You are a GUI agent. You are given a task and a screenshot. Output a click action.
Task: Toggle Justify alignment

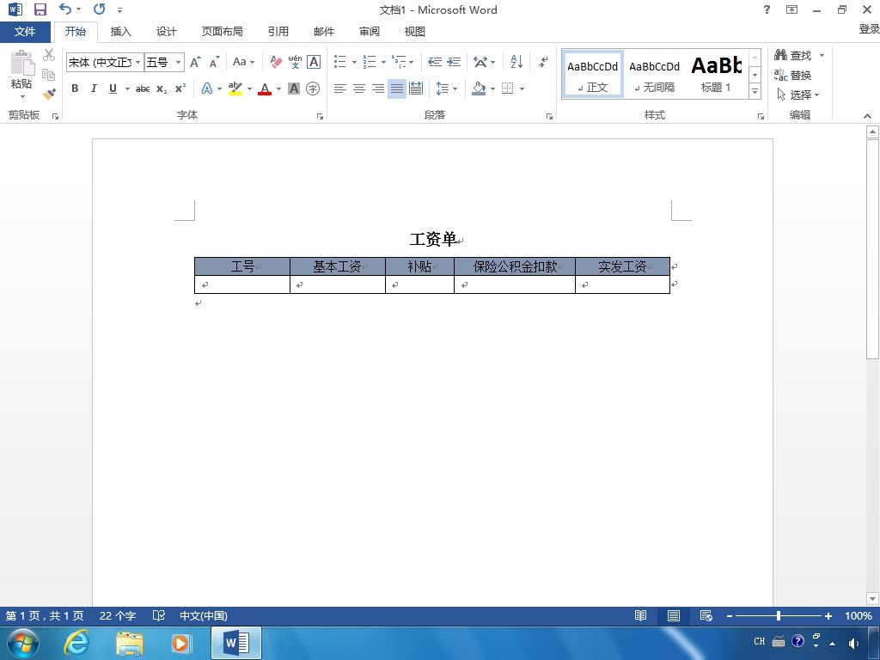[397, 89]
